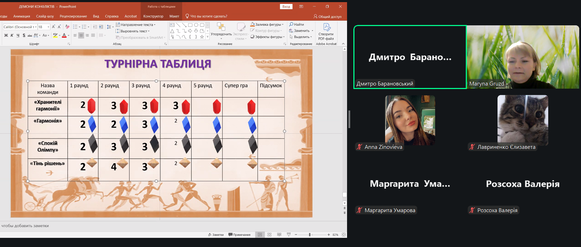Expand the font size 18 dropdown

point(49,27)
